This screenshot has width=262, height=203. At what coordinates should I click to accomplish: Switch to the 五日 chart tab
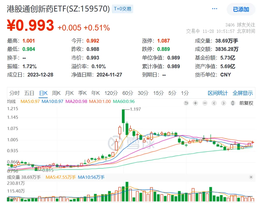click(29, 93)
